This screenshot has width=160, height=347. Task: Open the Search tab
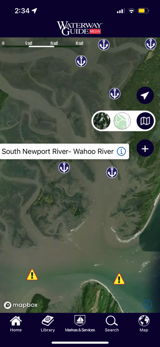(x=112, y=324)
